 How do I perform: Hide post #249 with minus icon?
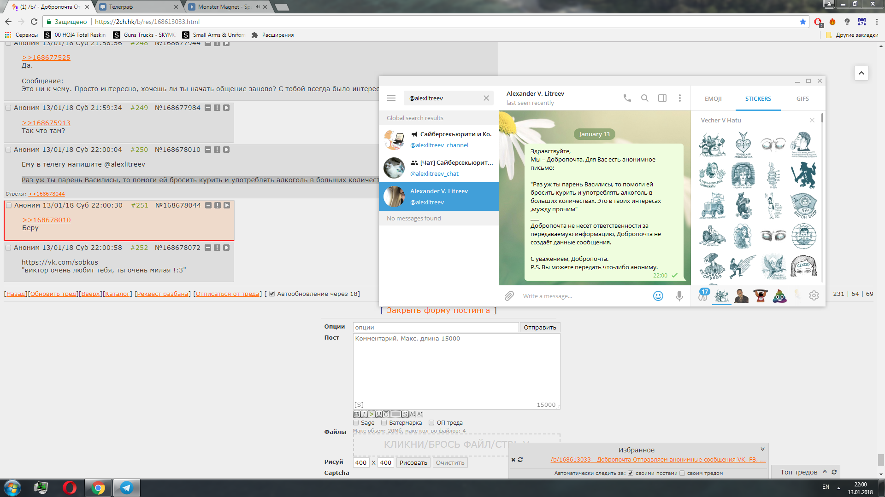click(208, 108)
